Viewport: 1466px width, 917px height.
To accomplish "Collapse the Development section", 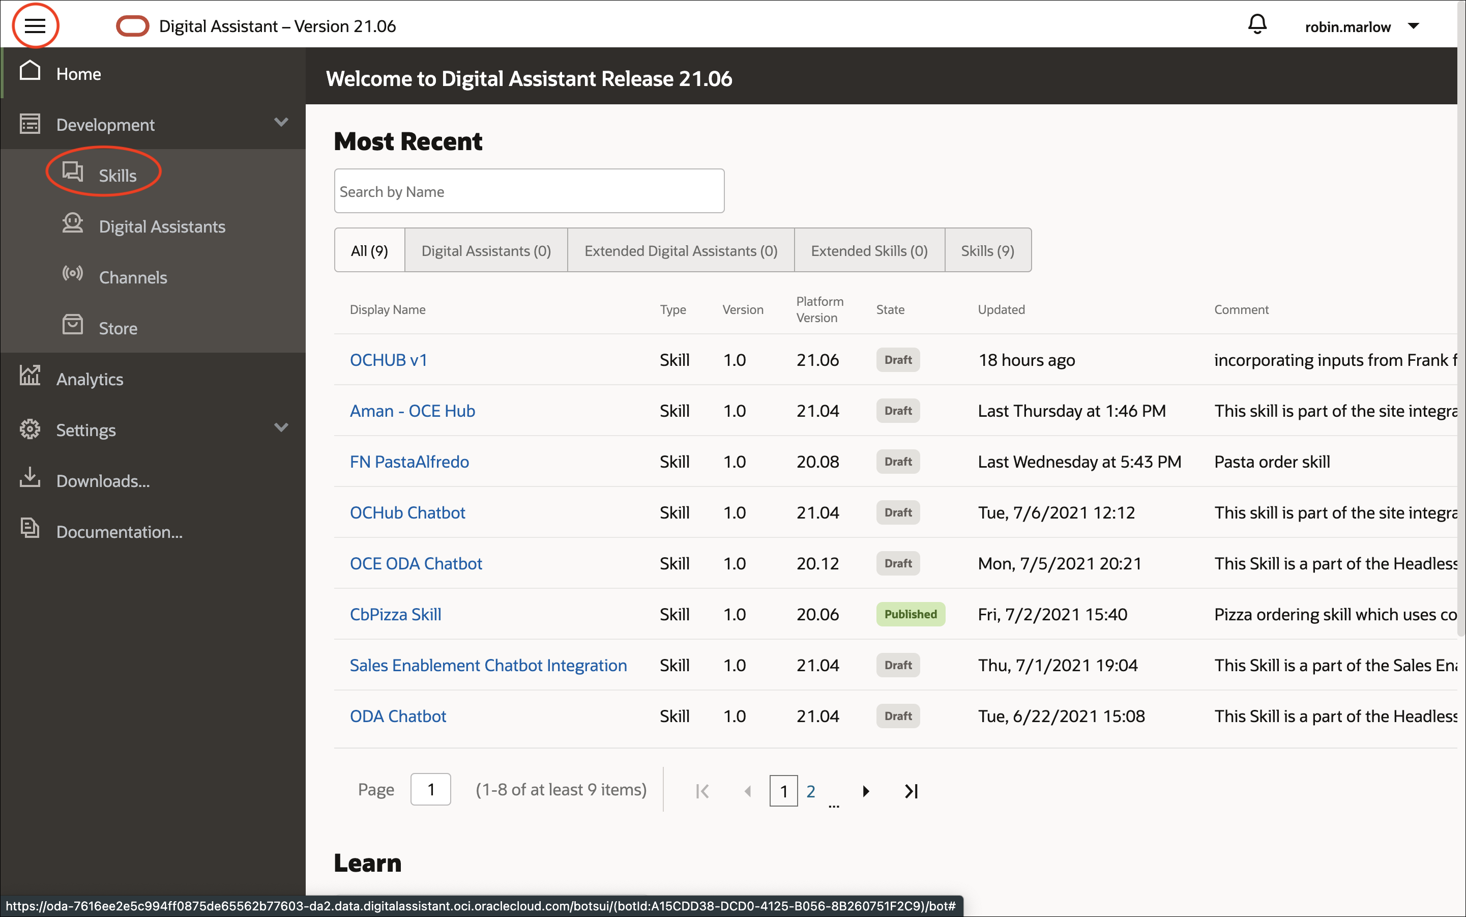I will tap(281, 123).
